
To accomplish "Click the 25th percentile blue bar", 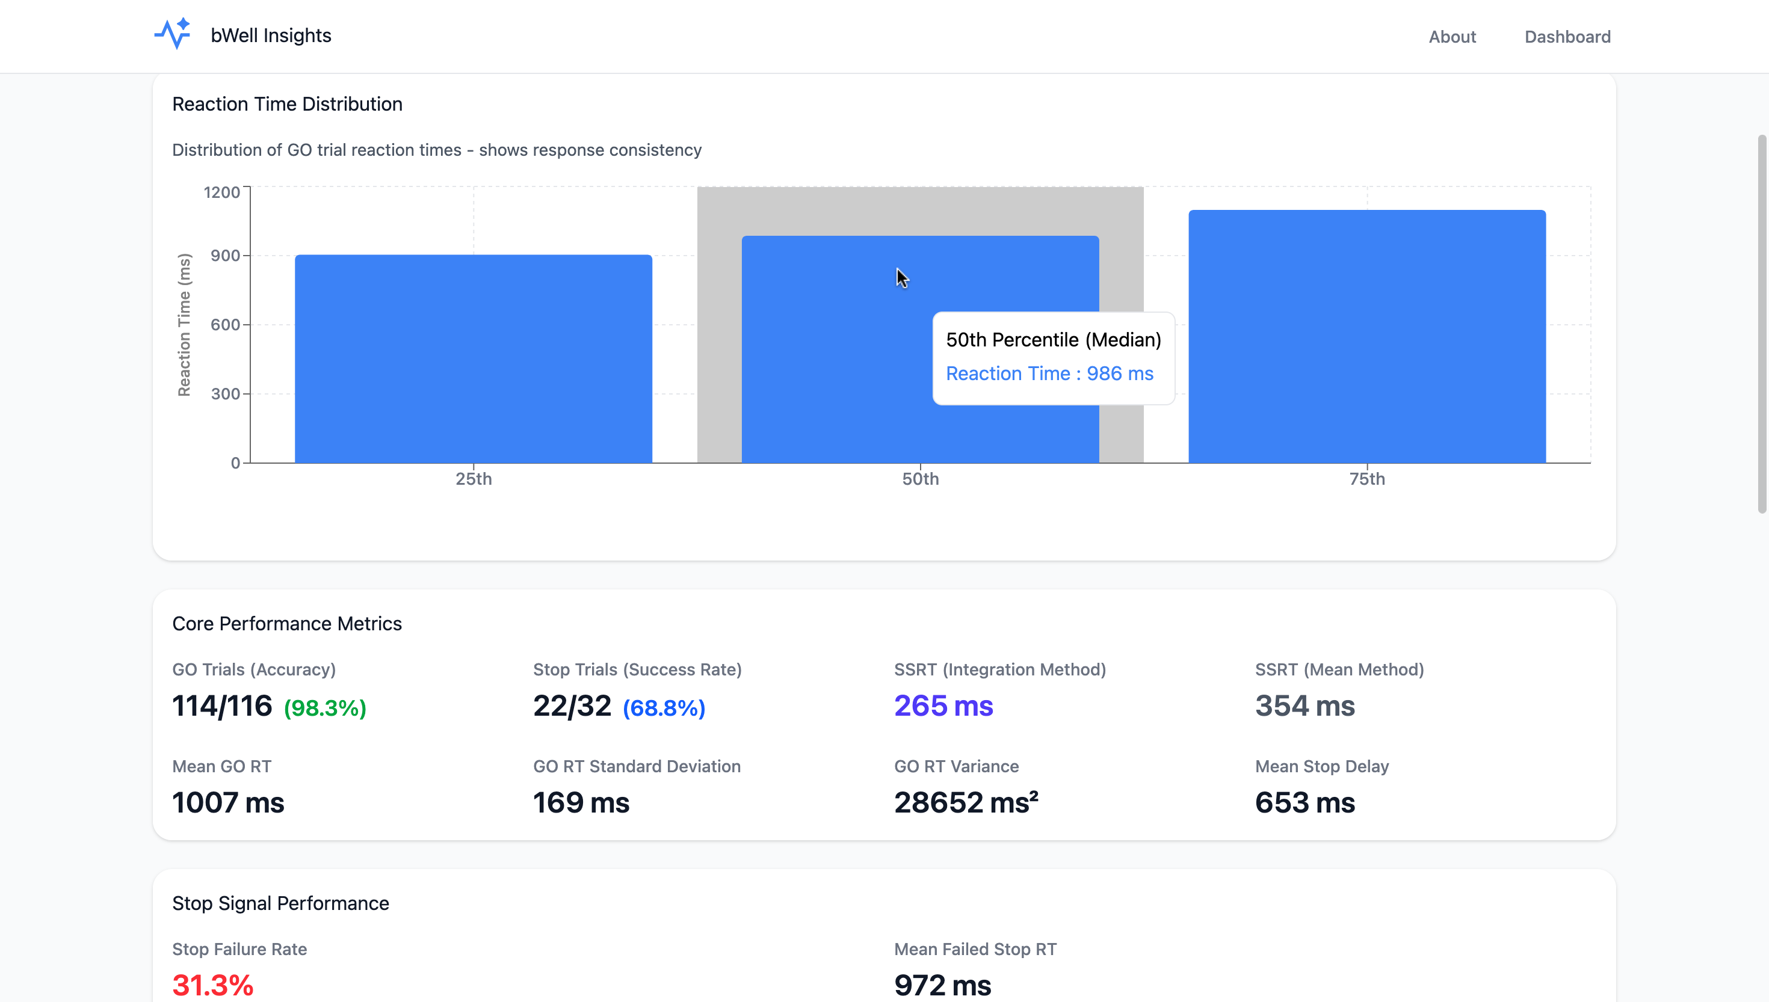I will (473, 358).
